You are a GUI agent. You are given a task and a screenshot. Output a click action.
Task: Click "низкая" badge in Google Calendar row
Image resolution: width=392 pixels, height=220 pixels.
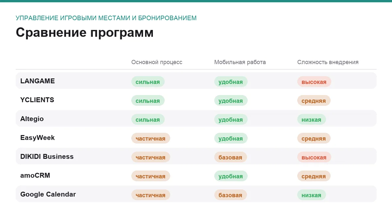click(312, 195)
